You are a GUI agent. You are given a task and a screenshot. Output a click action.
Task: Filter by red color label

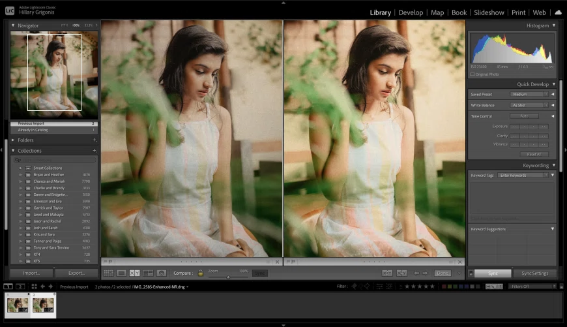444,287
